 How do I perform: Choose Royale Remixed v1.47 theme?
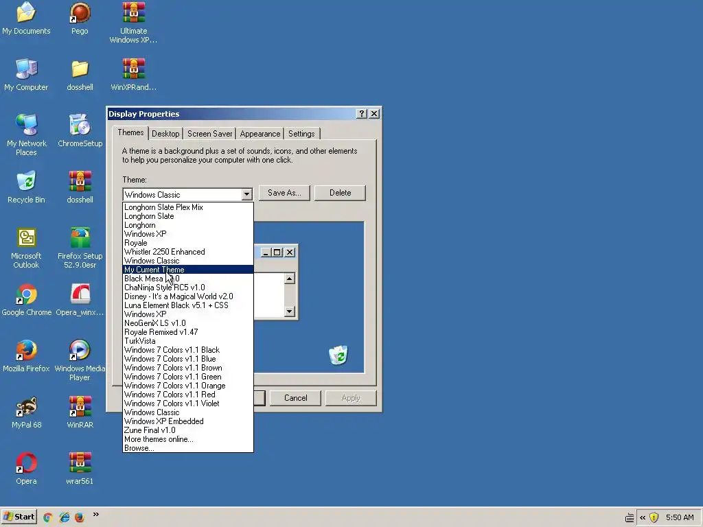click(188, 332)
